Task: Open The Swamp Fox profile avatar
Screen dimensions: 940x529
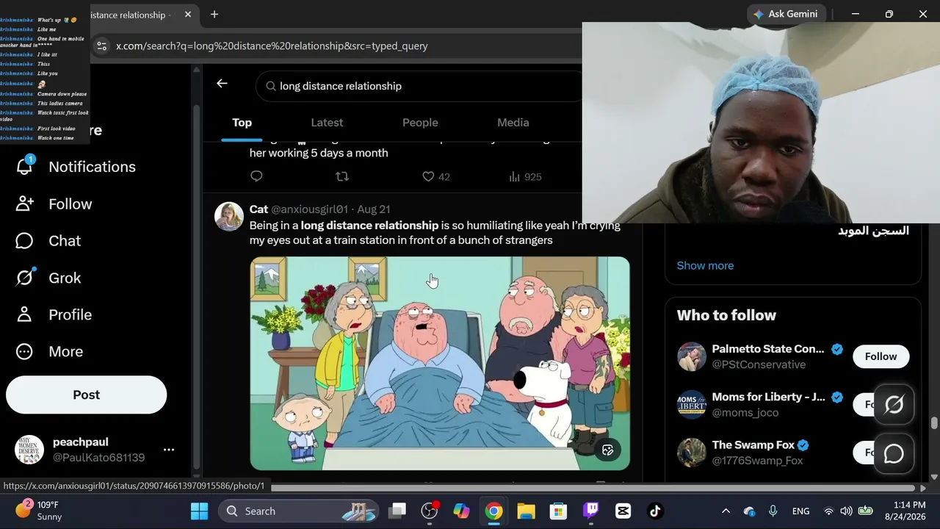Action: [692, 453]
